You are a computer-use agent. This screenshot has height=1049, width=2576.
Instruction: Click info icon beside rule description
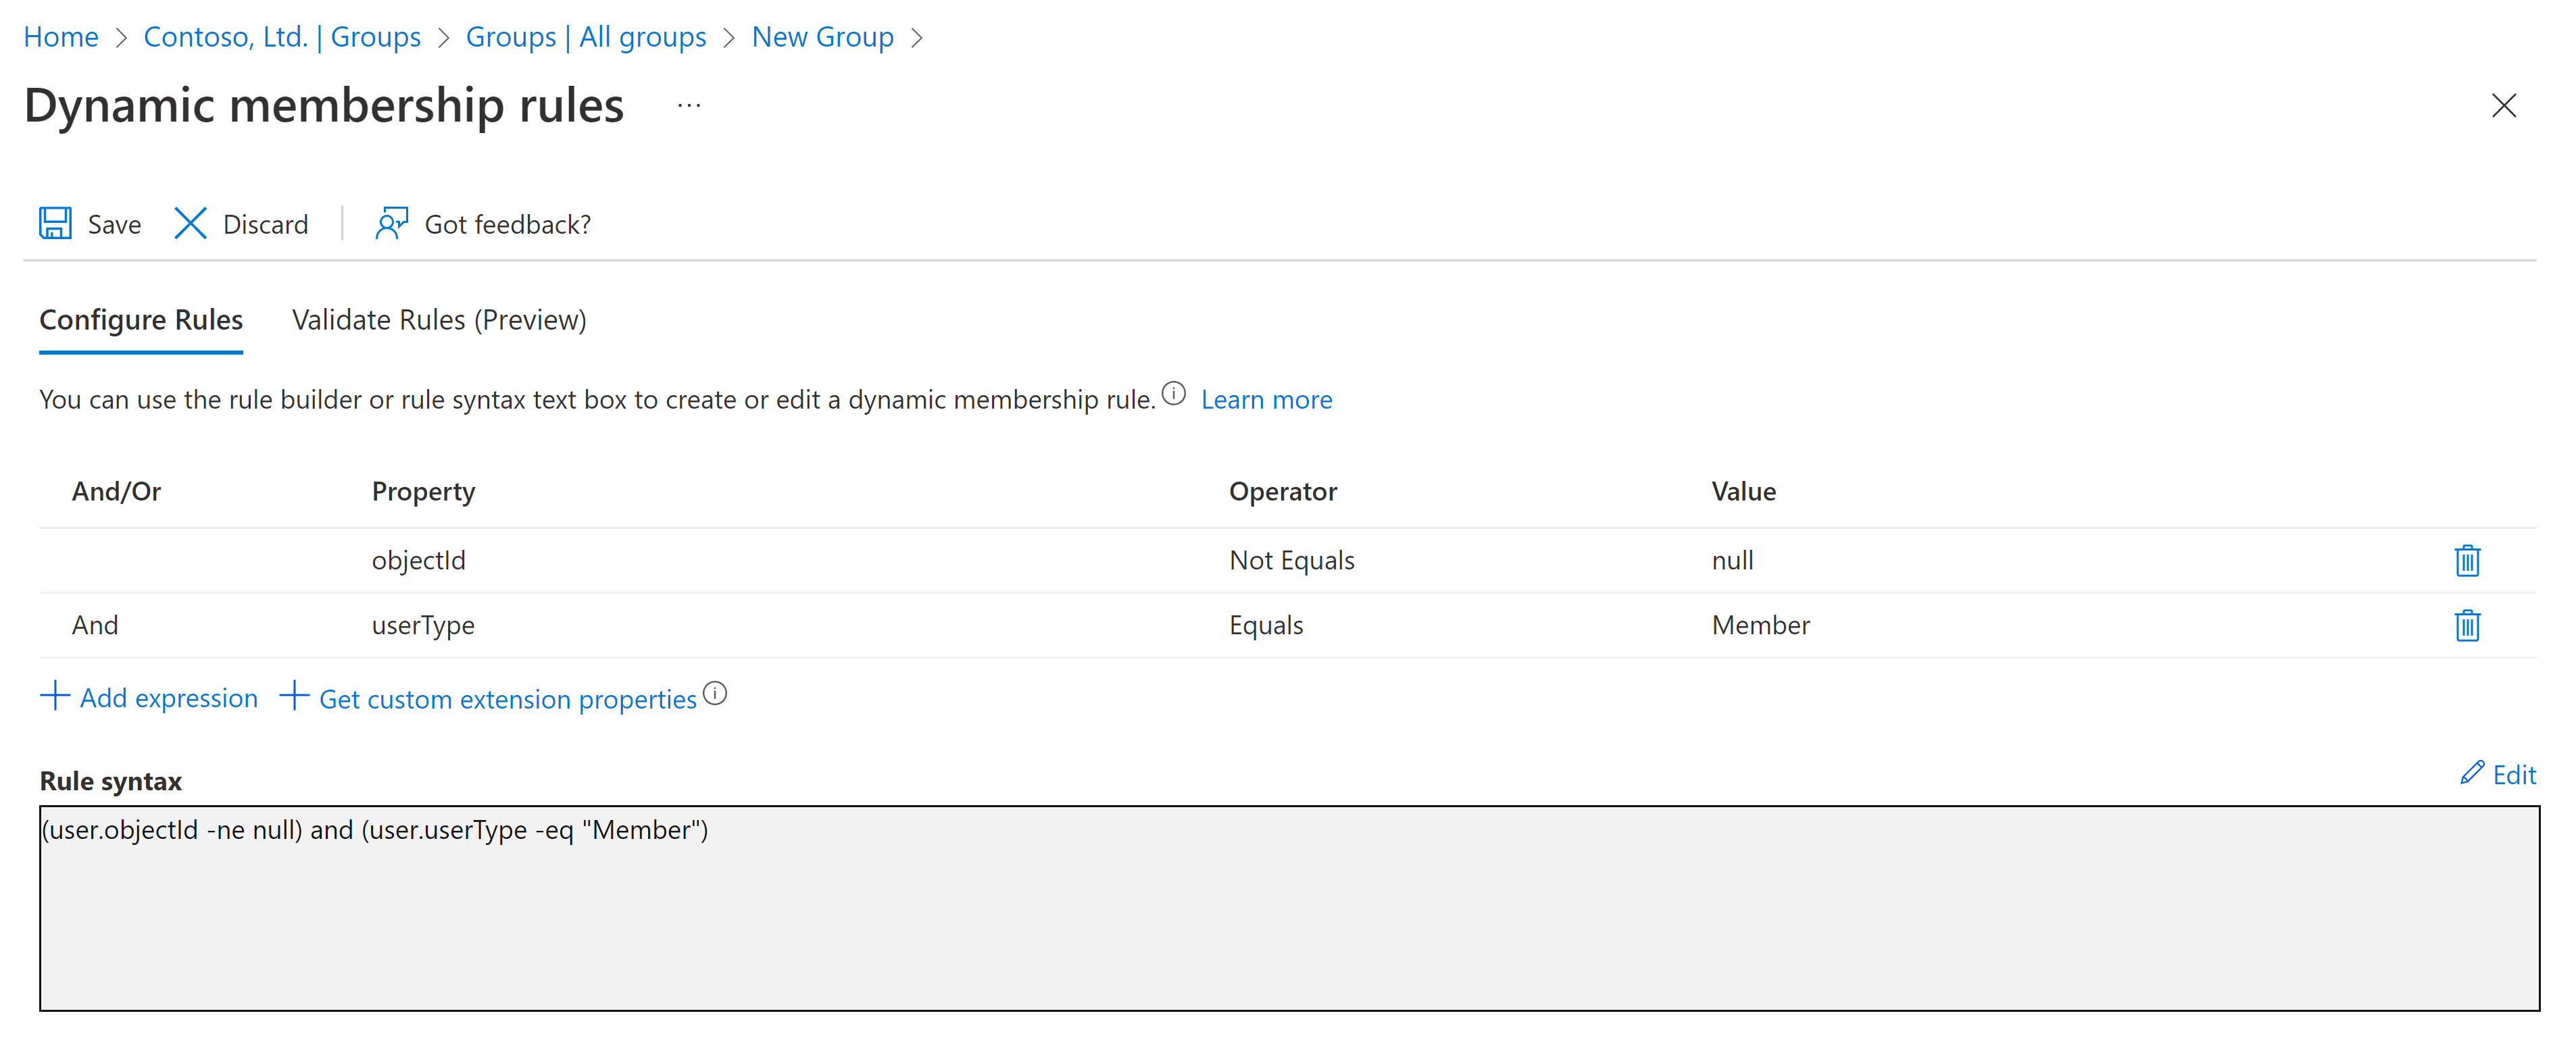[x=1174, y=393]
